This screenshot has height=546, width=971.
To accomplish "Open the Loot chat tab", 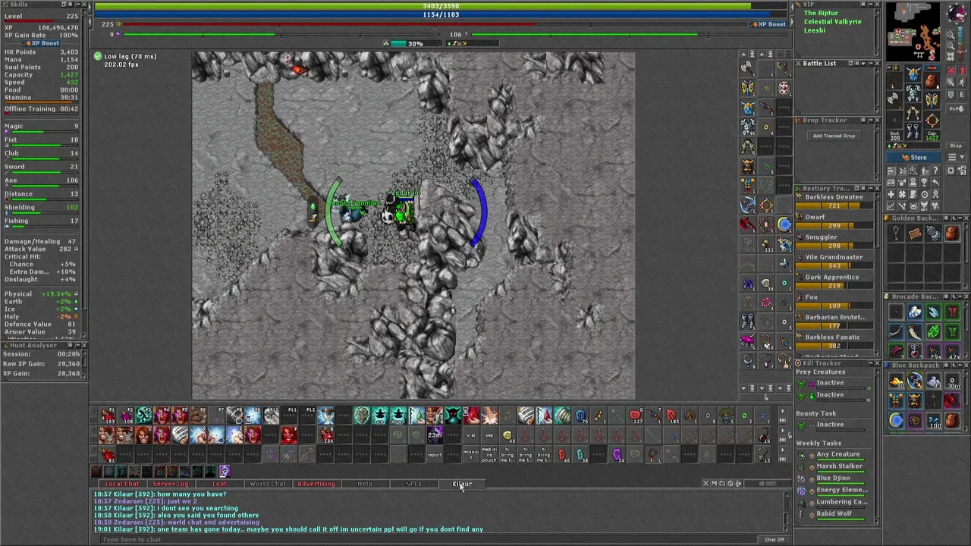I will (219, 484).
